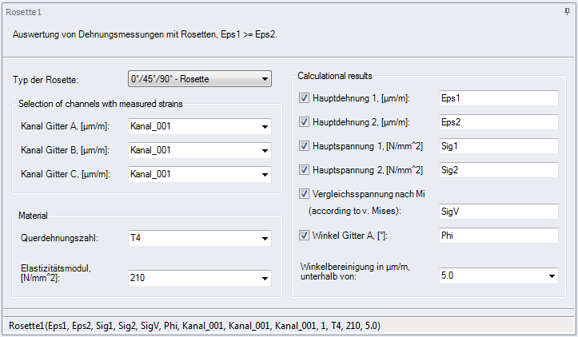
Task: Focus the SigV result name field
Action: point(497,211)
